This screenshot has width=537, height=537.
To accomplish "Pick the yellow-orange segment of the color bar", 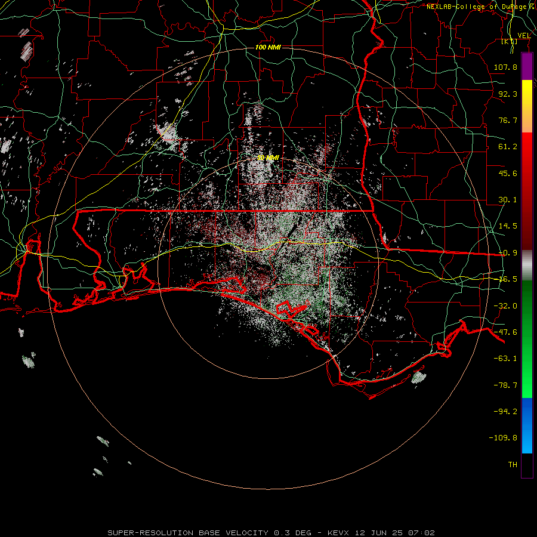I will [x=527, y=107].
